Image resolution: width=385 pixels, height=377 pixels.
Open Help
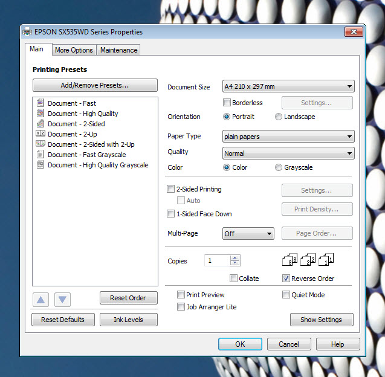[338, 344]
